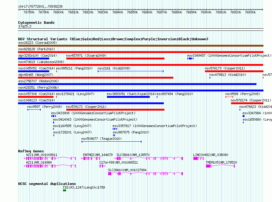Image resolution: width=272 pixels, height=202 pixels.
Task: Select nsv428351 (Perry2008b) label
Action: [x=39, y=87]
